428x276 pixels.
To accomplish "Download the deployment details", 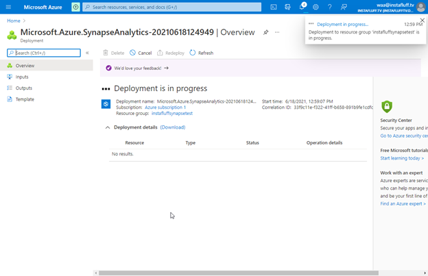I will pos(173,127).
